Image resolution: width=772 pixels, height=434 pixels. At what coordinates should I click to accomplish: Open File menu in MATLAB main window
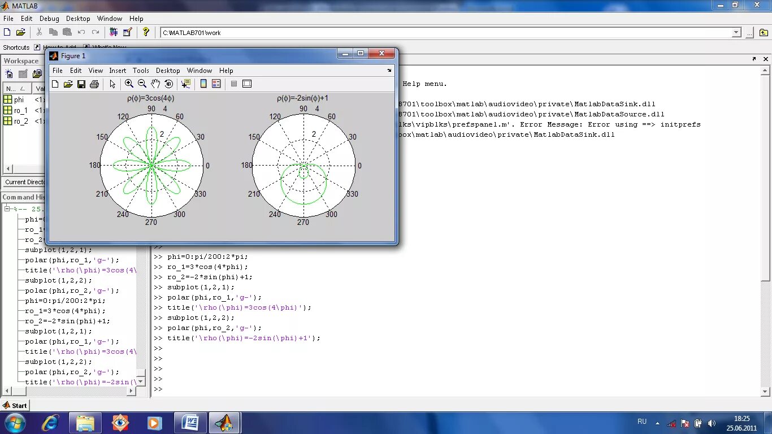pos(8,19)
